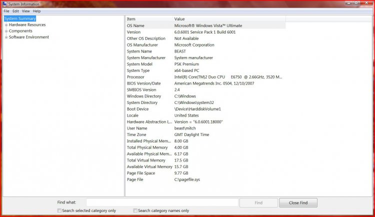375x217 pixels.
Task: Select the Version row label
Action: click(x=133, y=32)
